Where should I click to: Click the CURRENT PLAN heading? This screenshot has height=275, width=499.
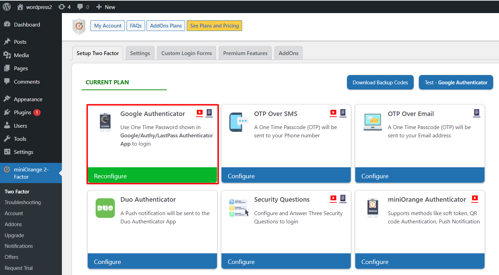pos(107,82)
